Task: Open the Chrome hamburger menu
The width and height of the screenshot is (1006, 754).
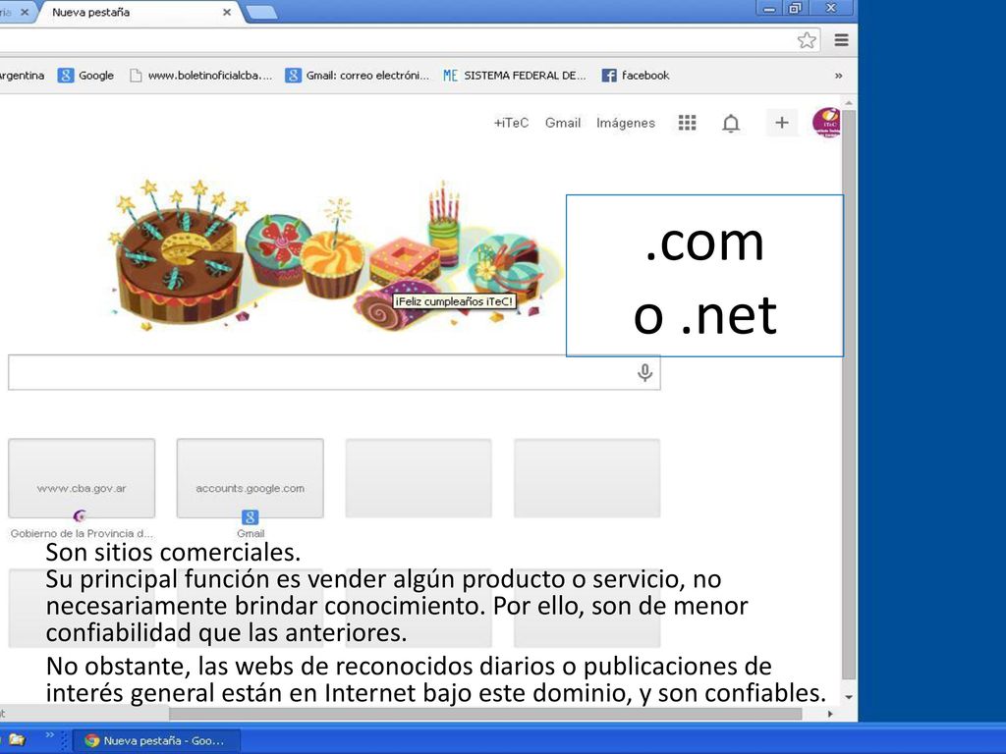Action: (x=841, y=40)
